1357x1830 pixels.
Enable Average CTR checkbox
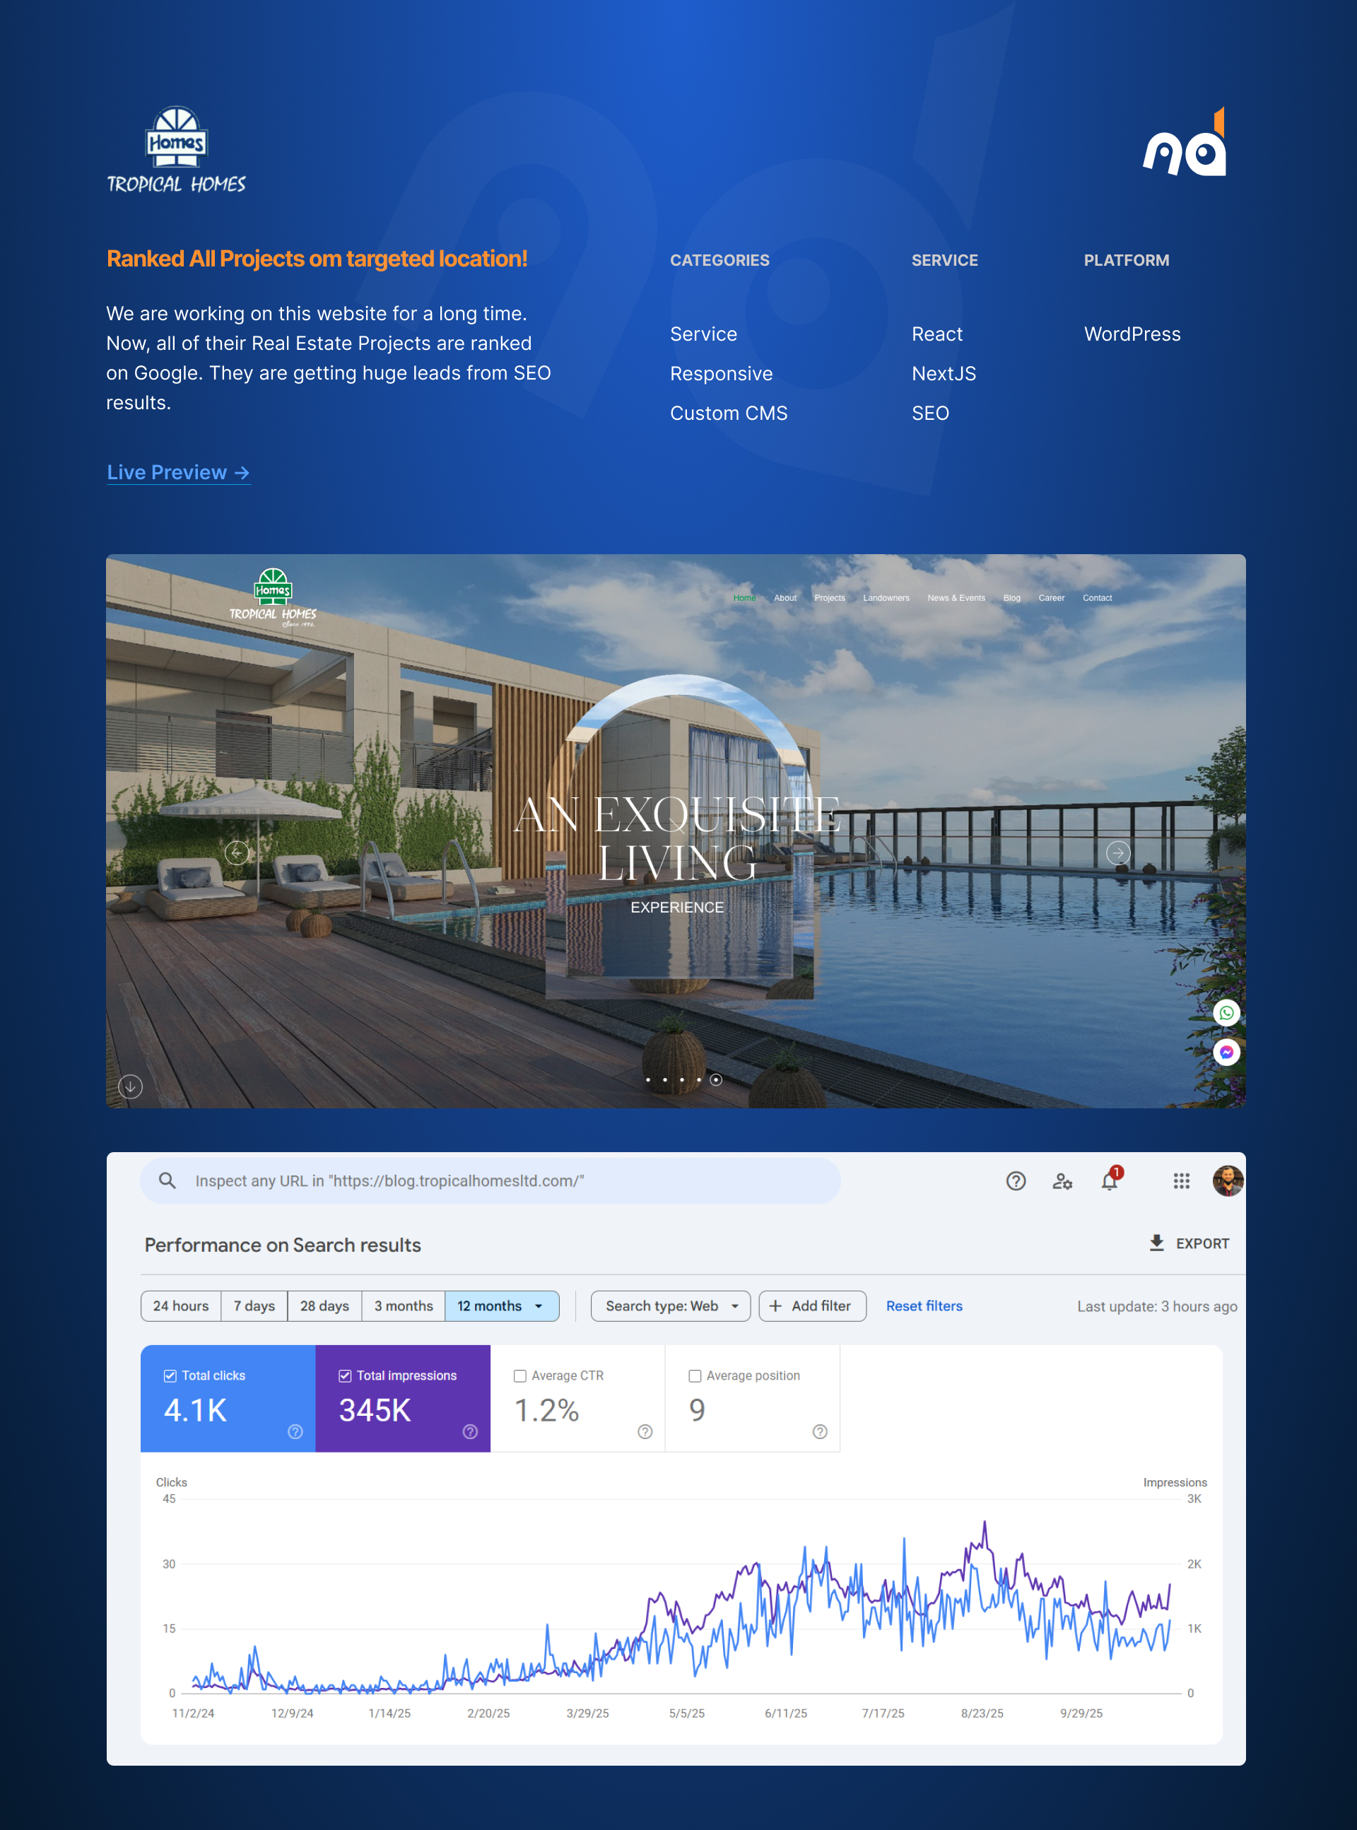[520, 1376]
